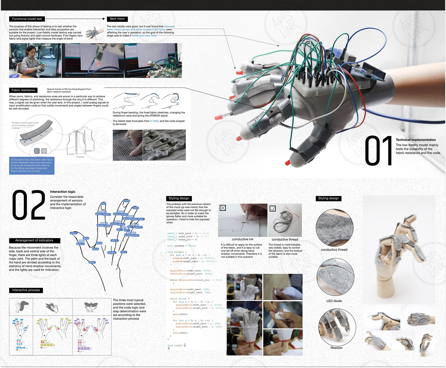Viewport: 446px width, 368px height.
Task: Click the 'LED E23' marker
Action: point(135,235)
